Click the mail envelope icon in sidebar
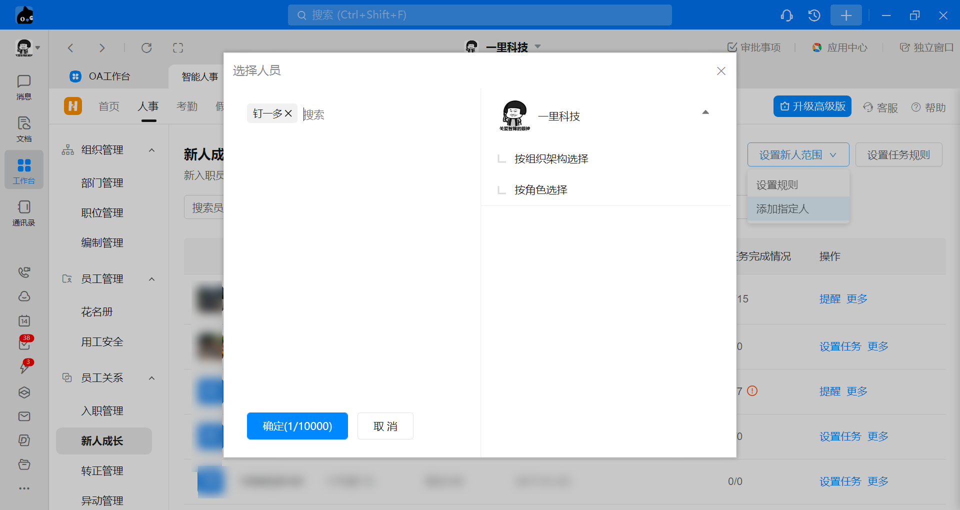Screen dimensions: 960x510 (24, 416)
